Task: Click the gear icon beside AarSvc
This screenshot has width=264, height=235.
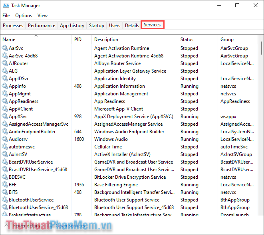Action: point(5,48)
